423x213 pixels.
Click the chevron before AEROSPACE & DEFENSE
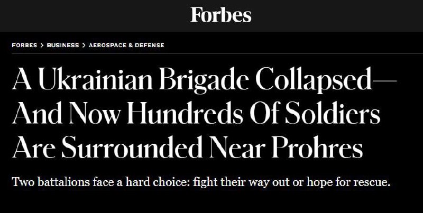click(84, 45)
